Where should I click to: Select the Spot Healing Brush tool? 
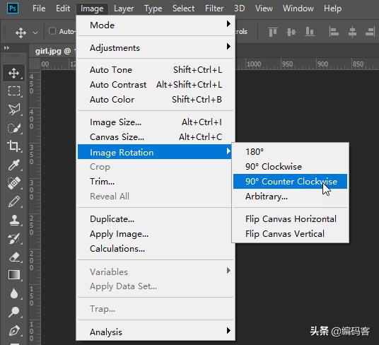click(x=13, y=183)
